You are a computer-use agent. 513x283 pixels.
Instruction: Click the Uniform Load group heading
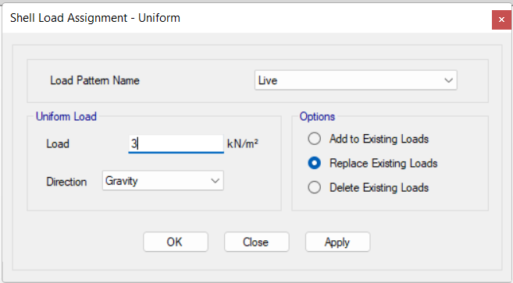(x=66, y=116)
